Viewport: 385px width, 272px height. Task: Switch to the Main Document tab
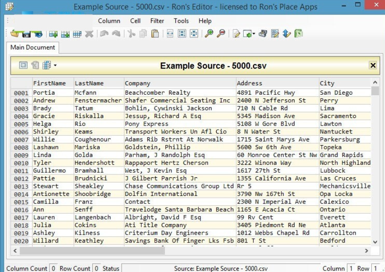(33, 48)
